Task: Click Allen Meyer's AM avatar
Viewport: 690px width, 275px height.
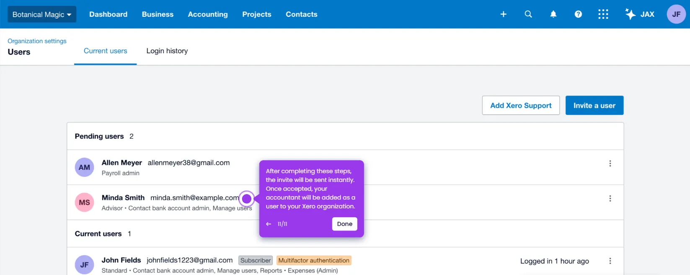Action: point(84,167)
